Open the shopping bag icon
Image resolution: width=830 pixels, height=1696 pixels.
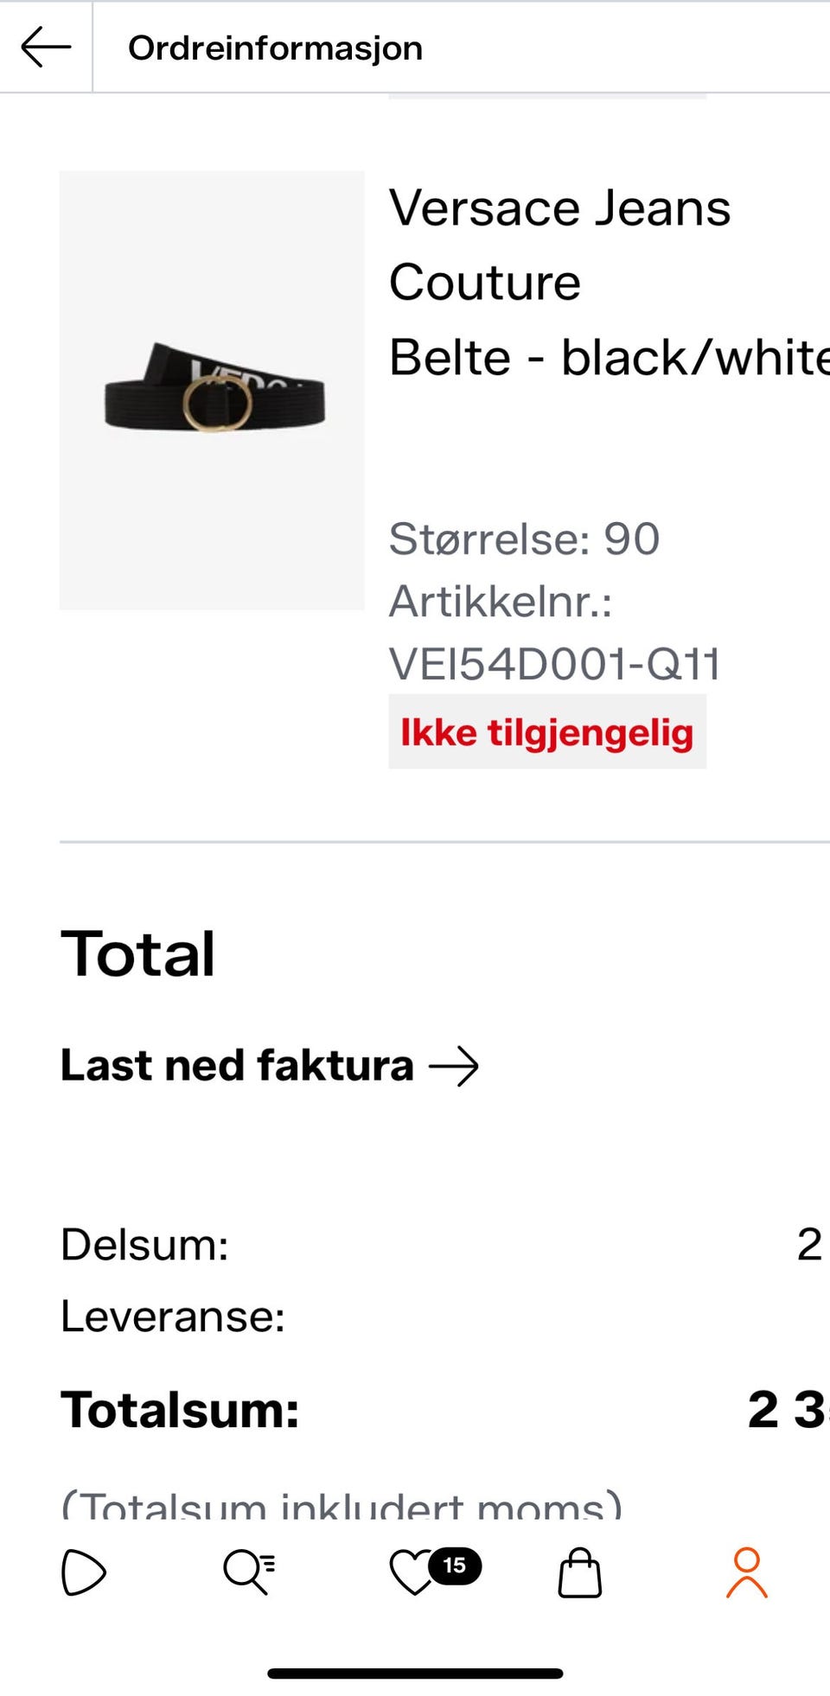[579, 1572]
